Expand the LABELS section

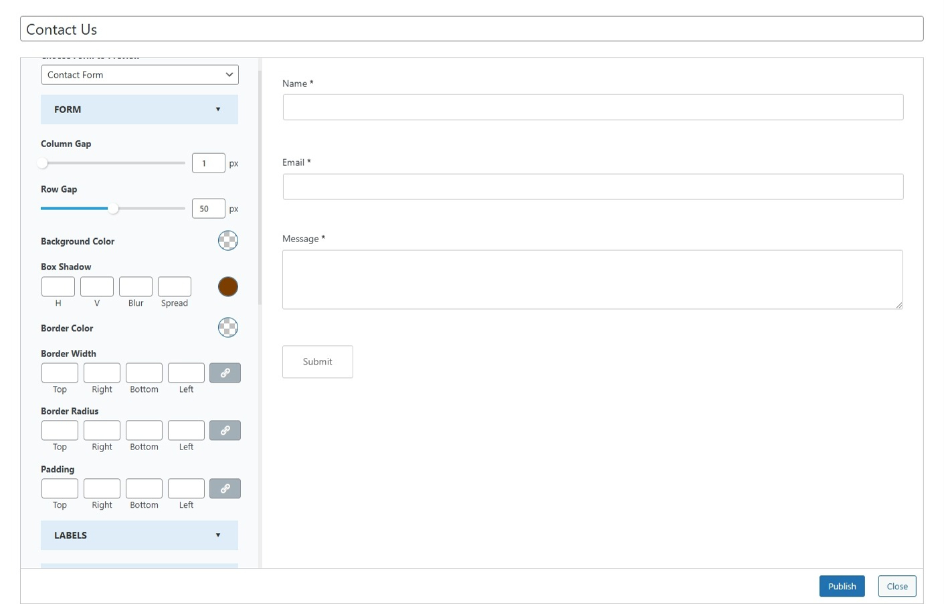click(139, 536)
